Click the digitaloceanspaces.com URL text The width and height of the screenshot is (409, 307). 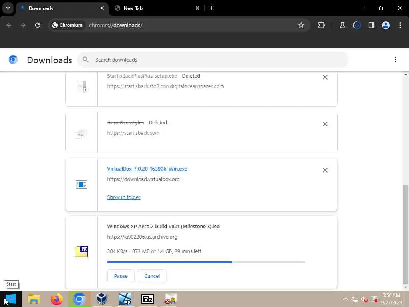click(165, 86)
